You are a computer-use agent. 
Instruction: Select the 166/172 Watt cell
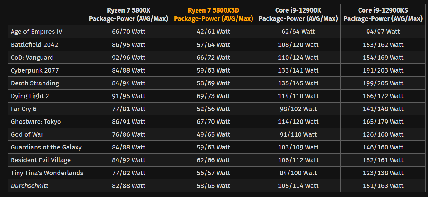click(383, 96)
